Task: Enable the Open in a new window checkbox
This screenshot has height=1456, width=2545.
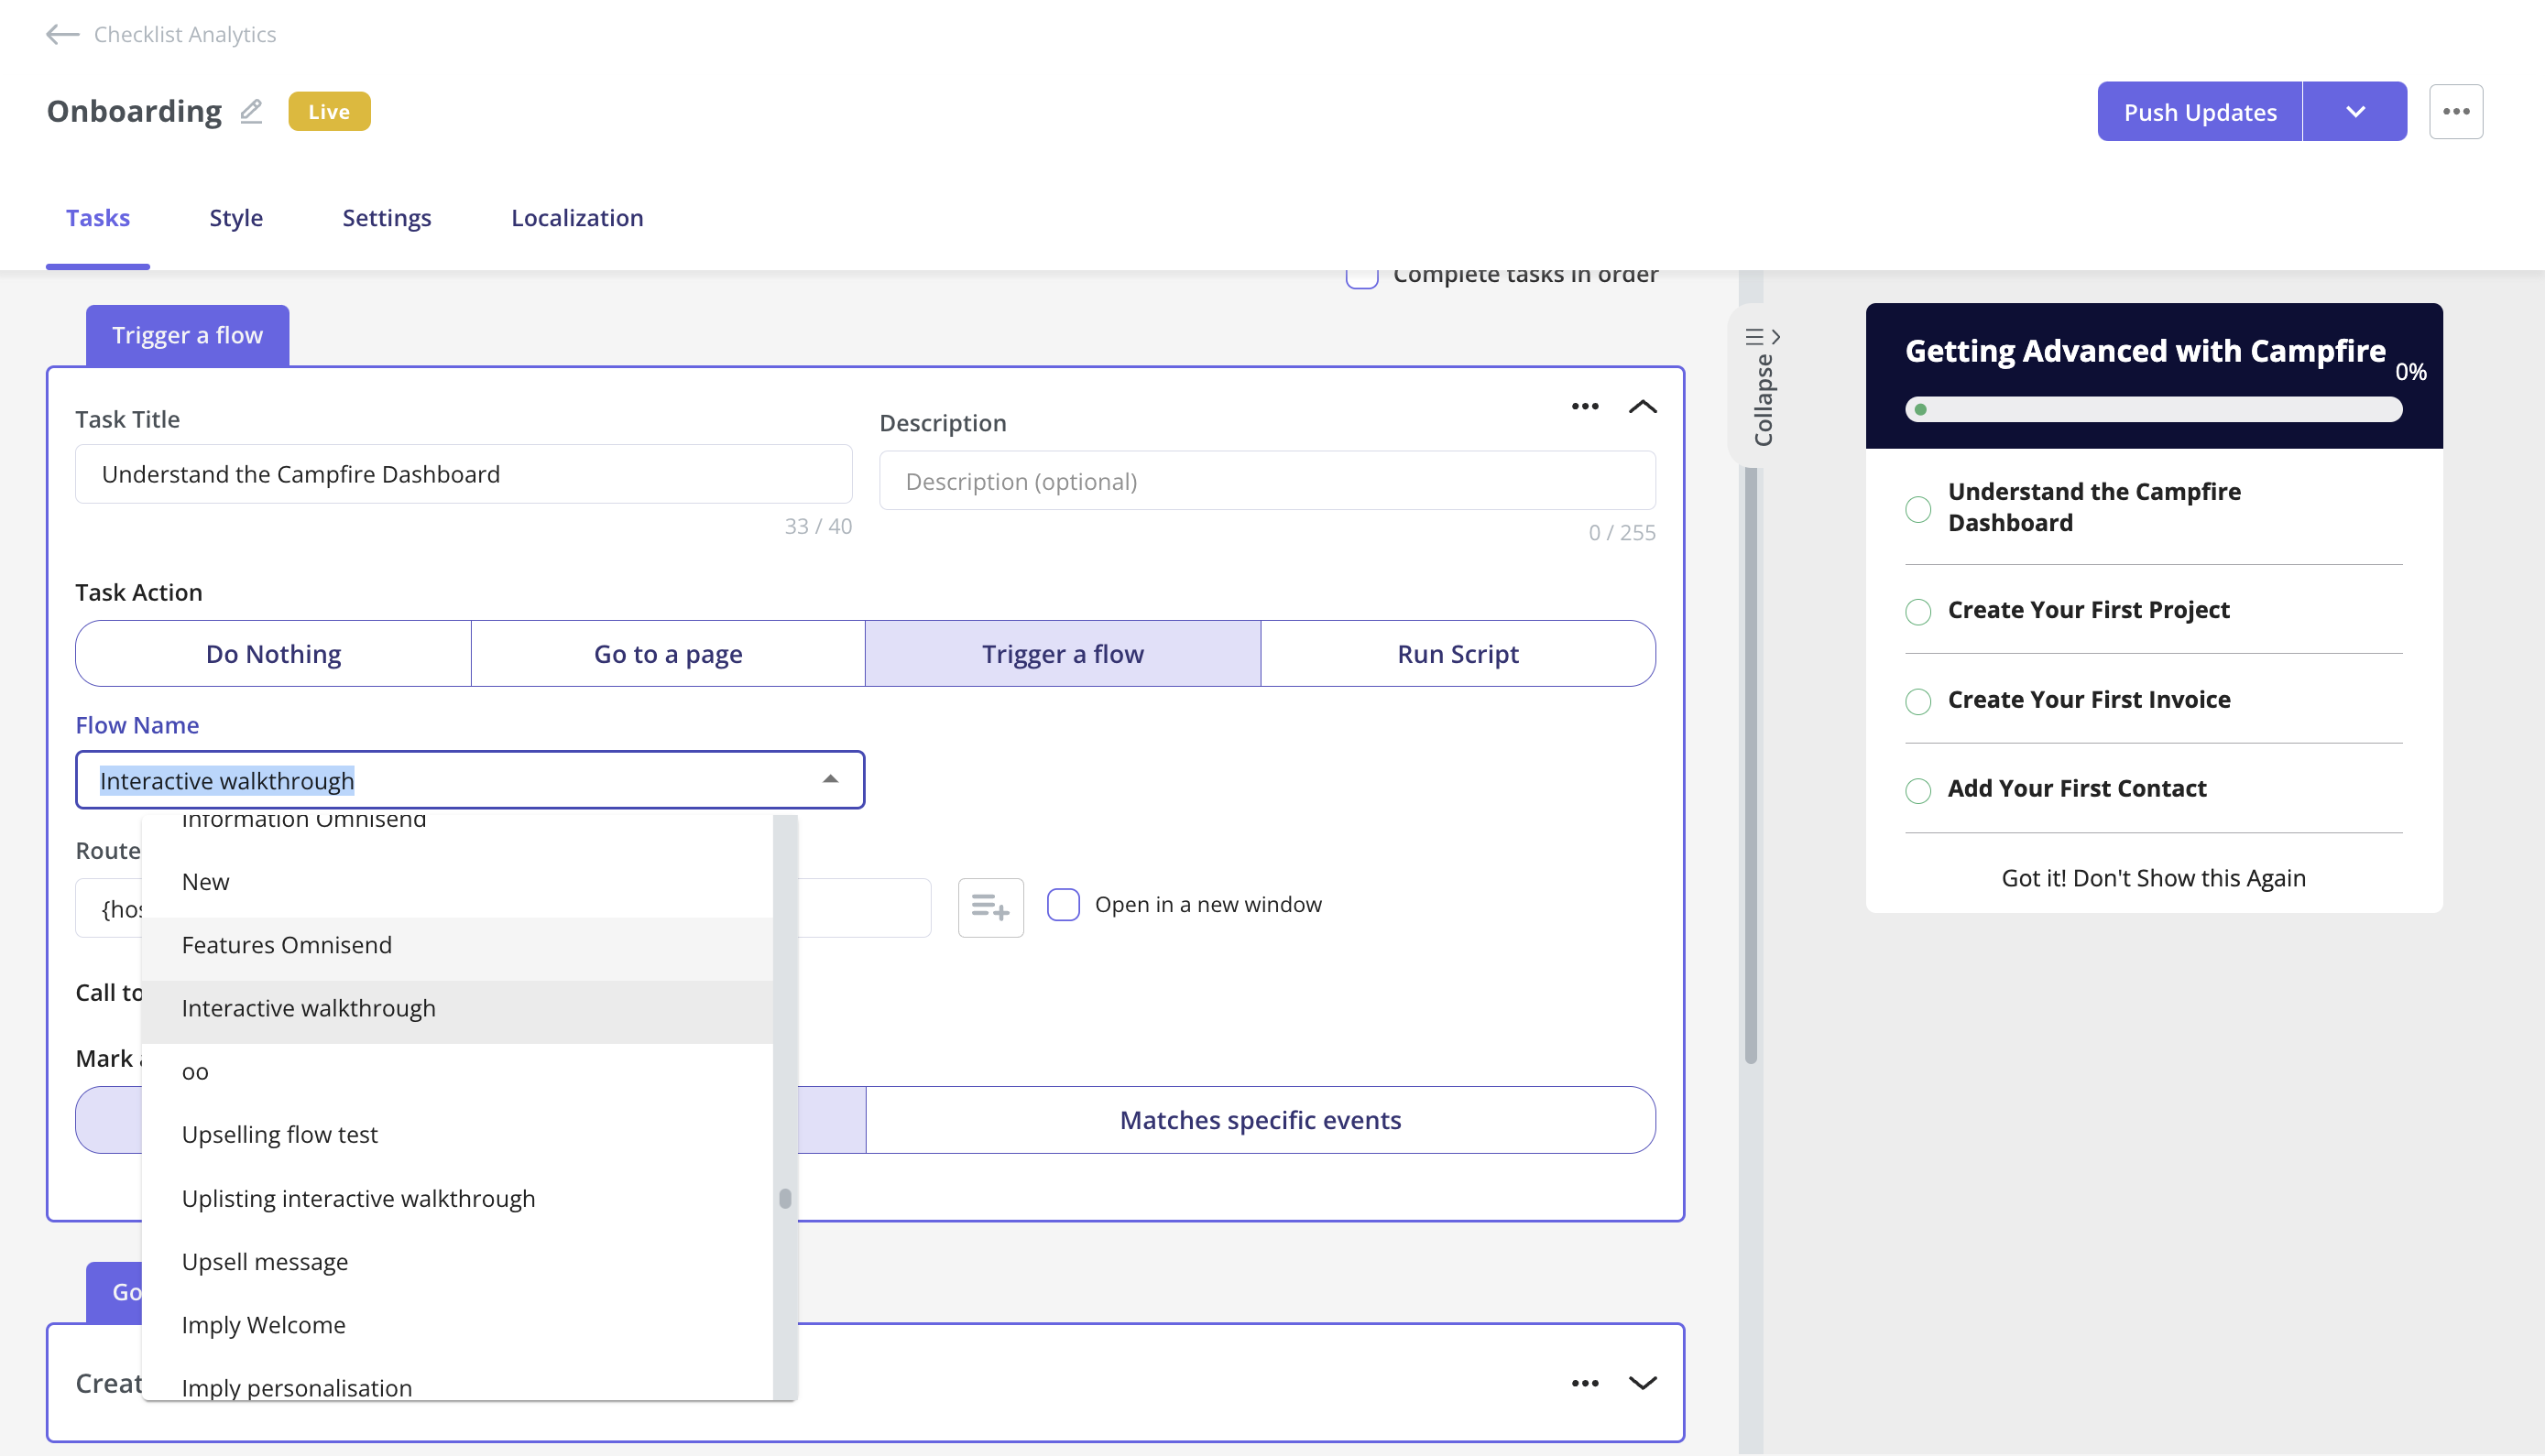Action: coord(1063,903)
